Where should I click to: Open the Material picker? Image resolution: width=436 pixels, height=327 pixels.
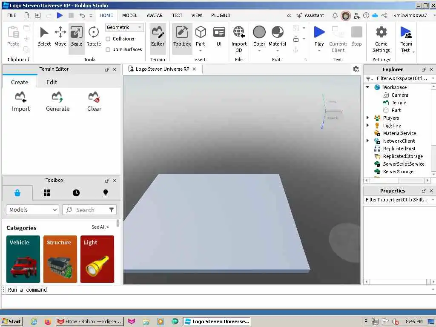tap(277, 36)
